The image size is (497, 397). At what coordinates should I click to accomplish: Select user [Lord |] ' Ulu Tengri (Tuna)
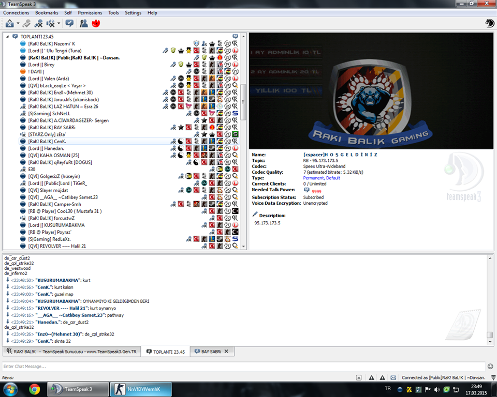pos(55,51)
